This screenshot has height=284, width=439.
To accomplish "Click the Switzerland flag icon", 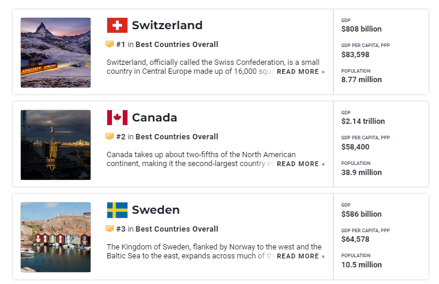I will tap(117, 26).
